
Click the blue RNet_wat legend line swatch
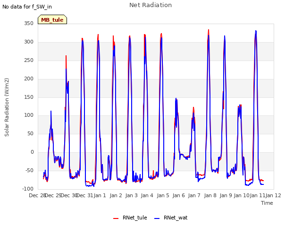[157, 218]
